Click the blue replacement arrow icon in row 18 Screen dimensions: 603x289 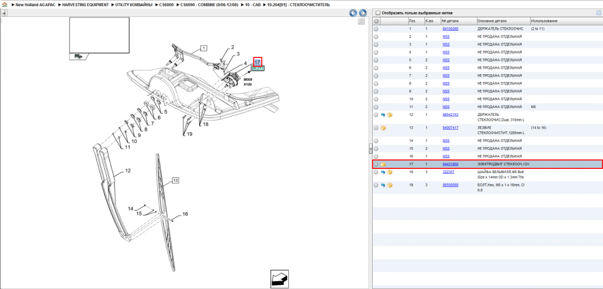(383, 172)
